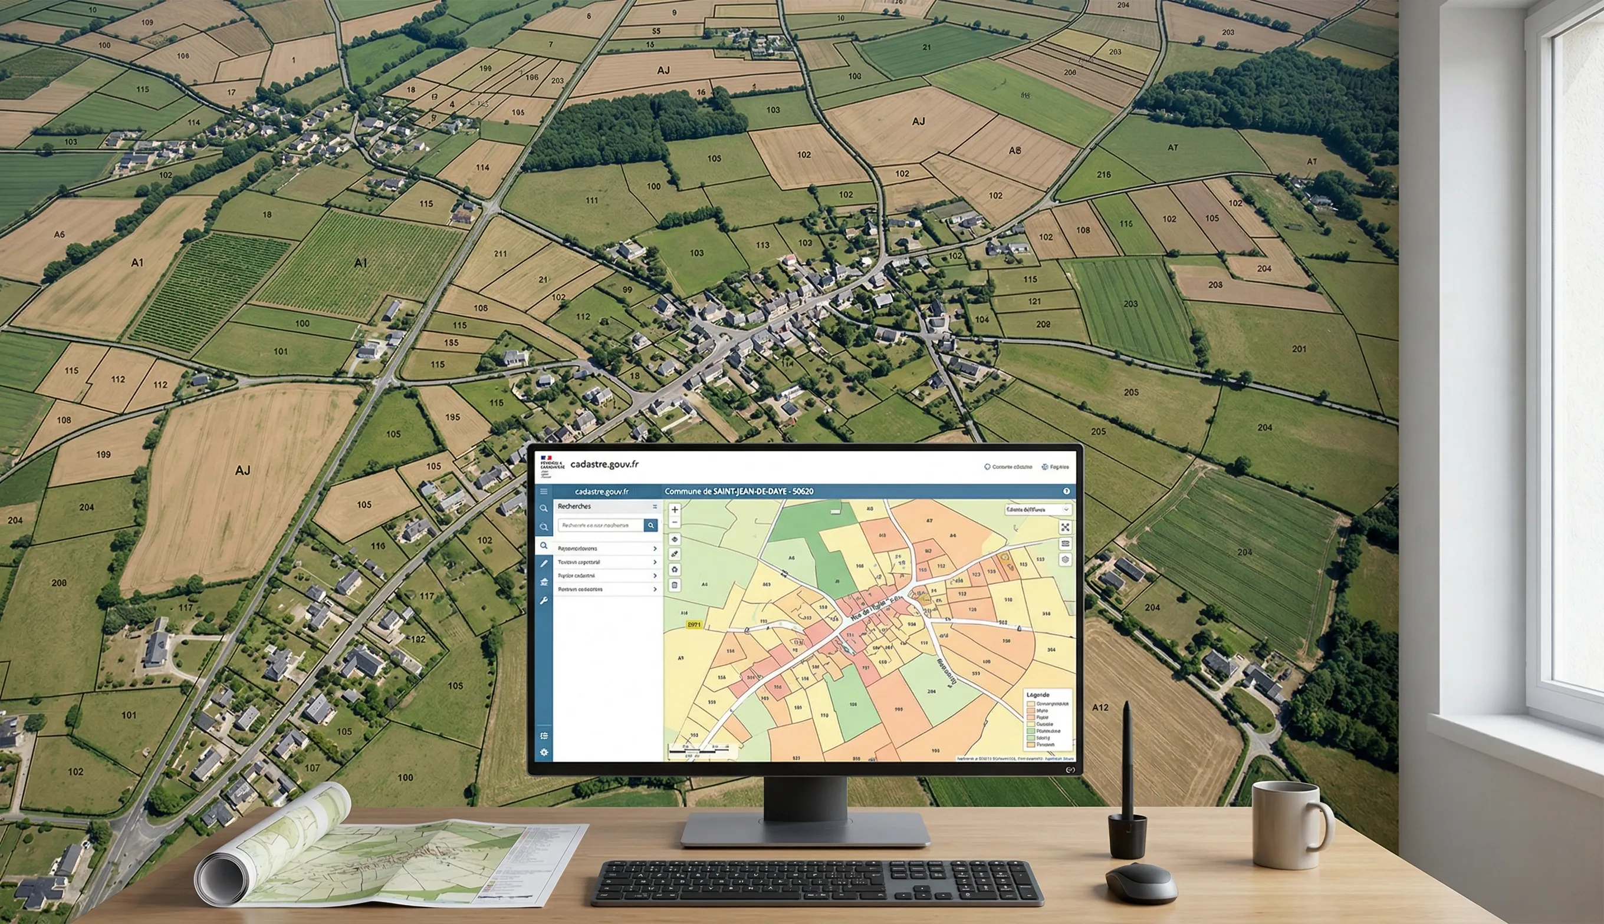Click the gear tool in the map toolbar
Image resolution: width=1604 pixels, height=924 pixels.
[675, 568]
